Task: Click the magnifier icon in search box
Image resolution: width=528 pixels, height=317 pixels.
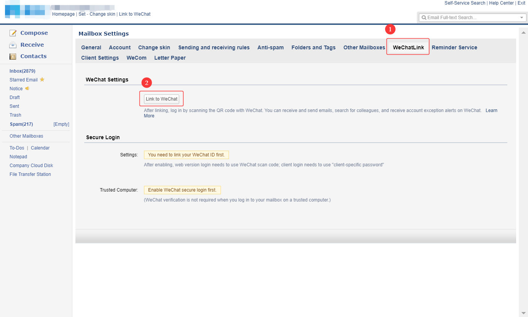Action: 424,18
